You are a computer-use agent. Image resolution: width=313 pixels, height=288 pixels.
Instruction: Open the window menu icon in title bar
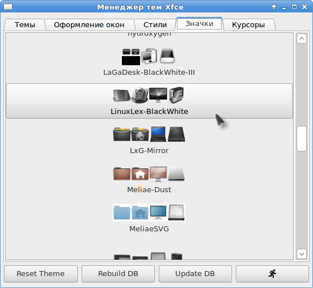point(8,7)
